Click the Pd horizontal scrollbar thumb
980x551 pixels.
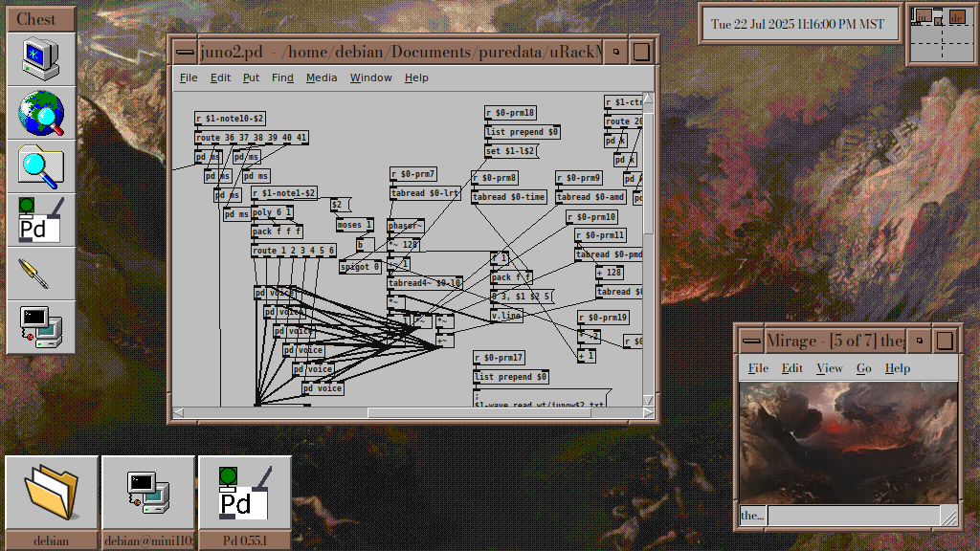(479, 412)
